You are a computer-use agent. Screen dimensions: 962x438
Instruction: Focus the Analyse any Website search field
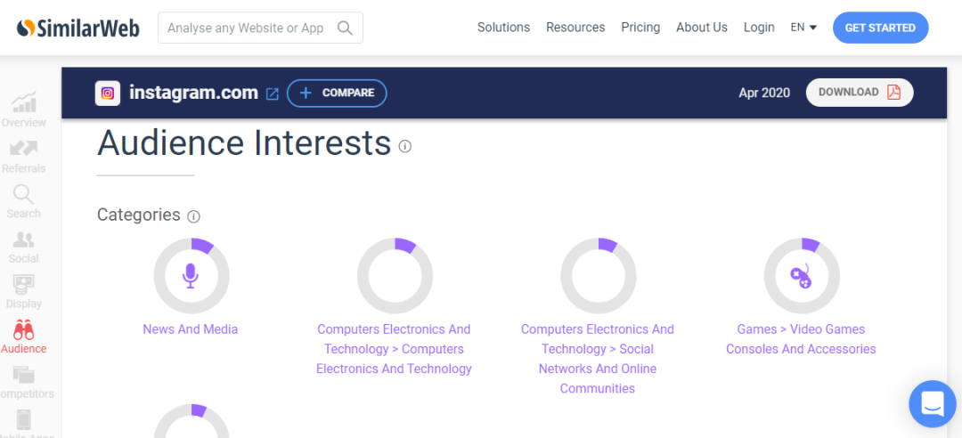click(245, 28)
